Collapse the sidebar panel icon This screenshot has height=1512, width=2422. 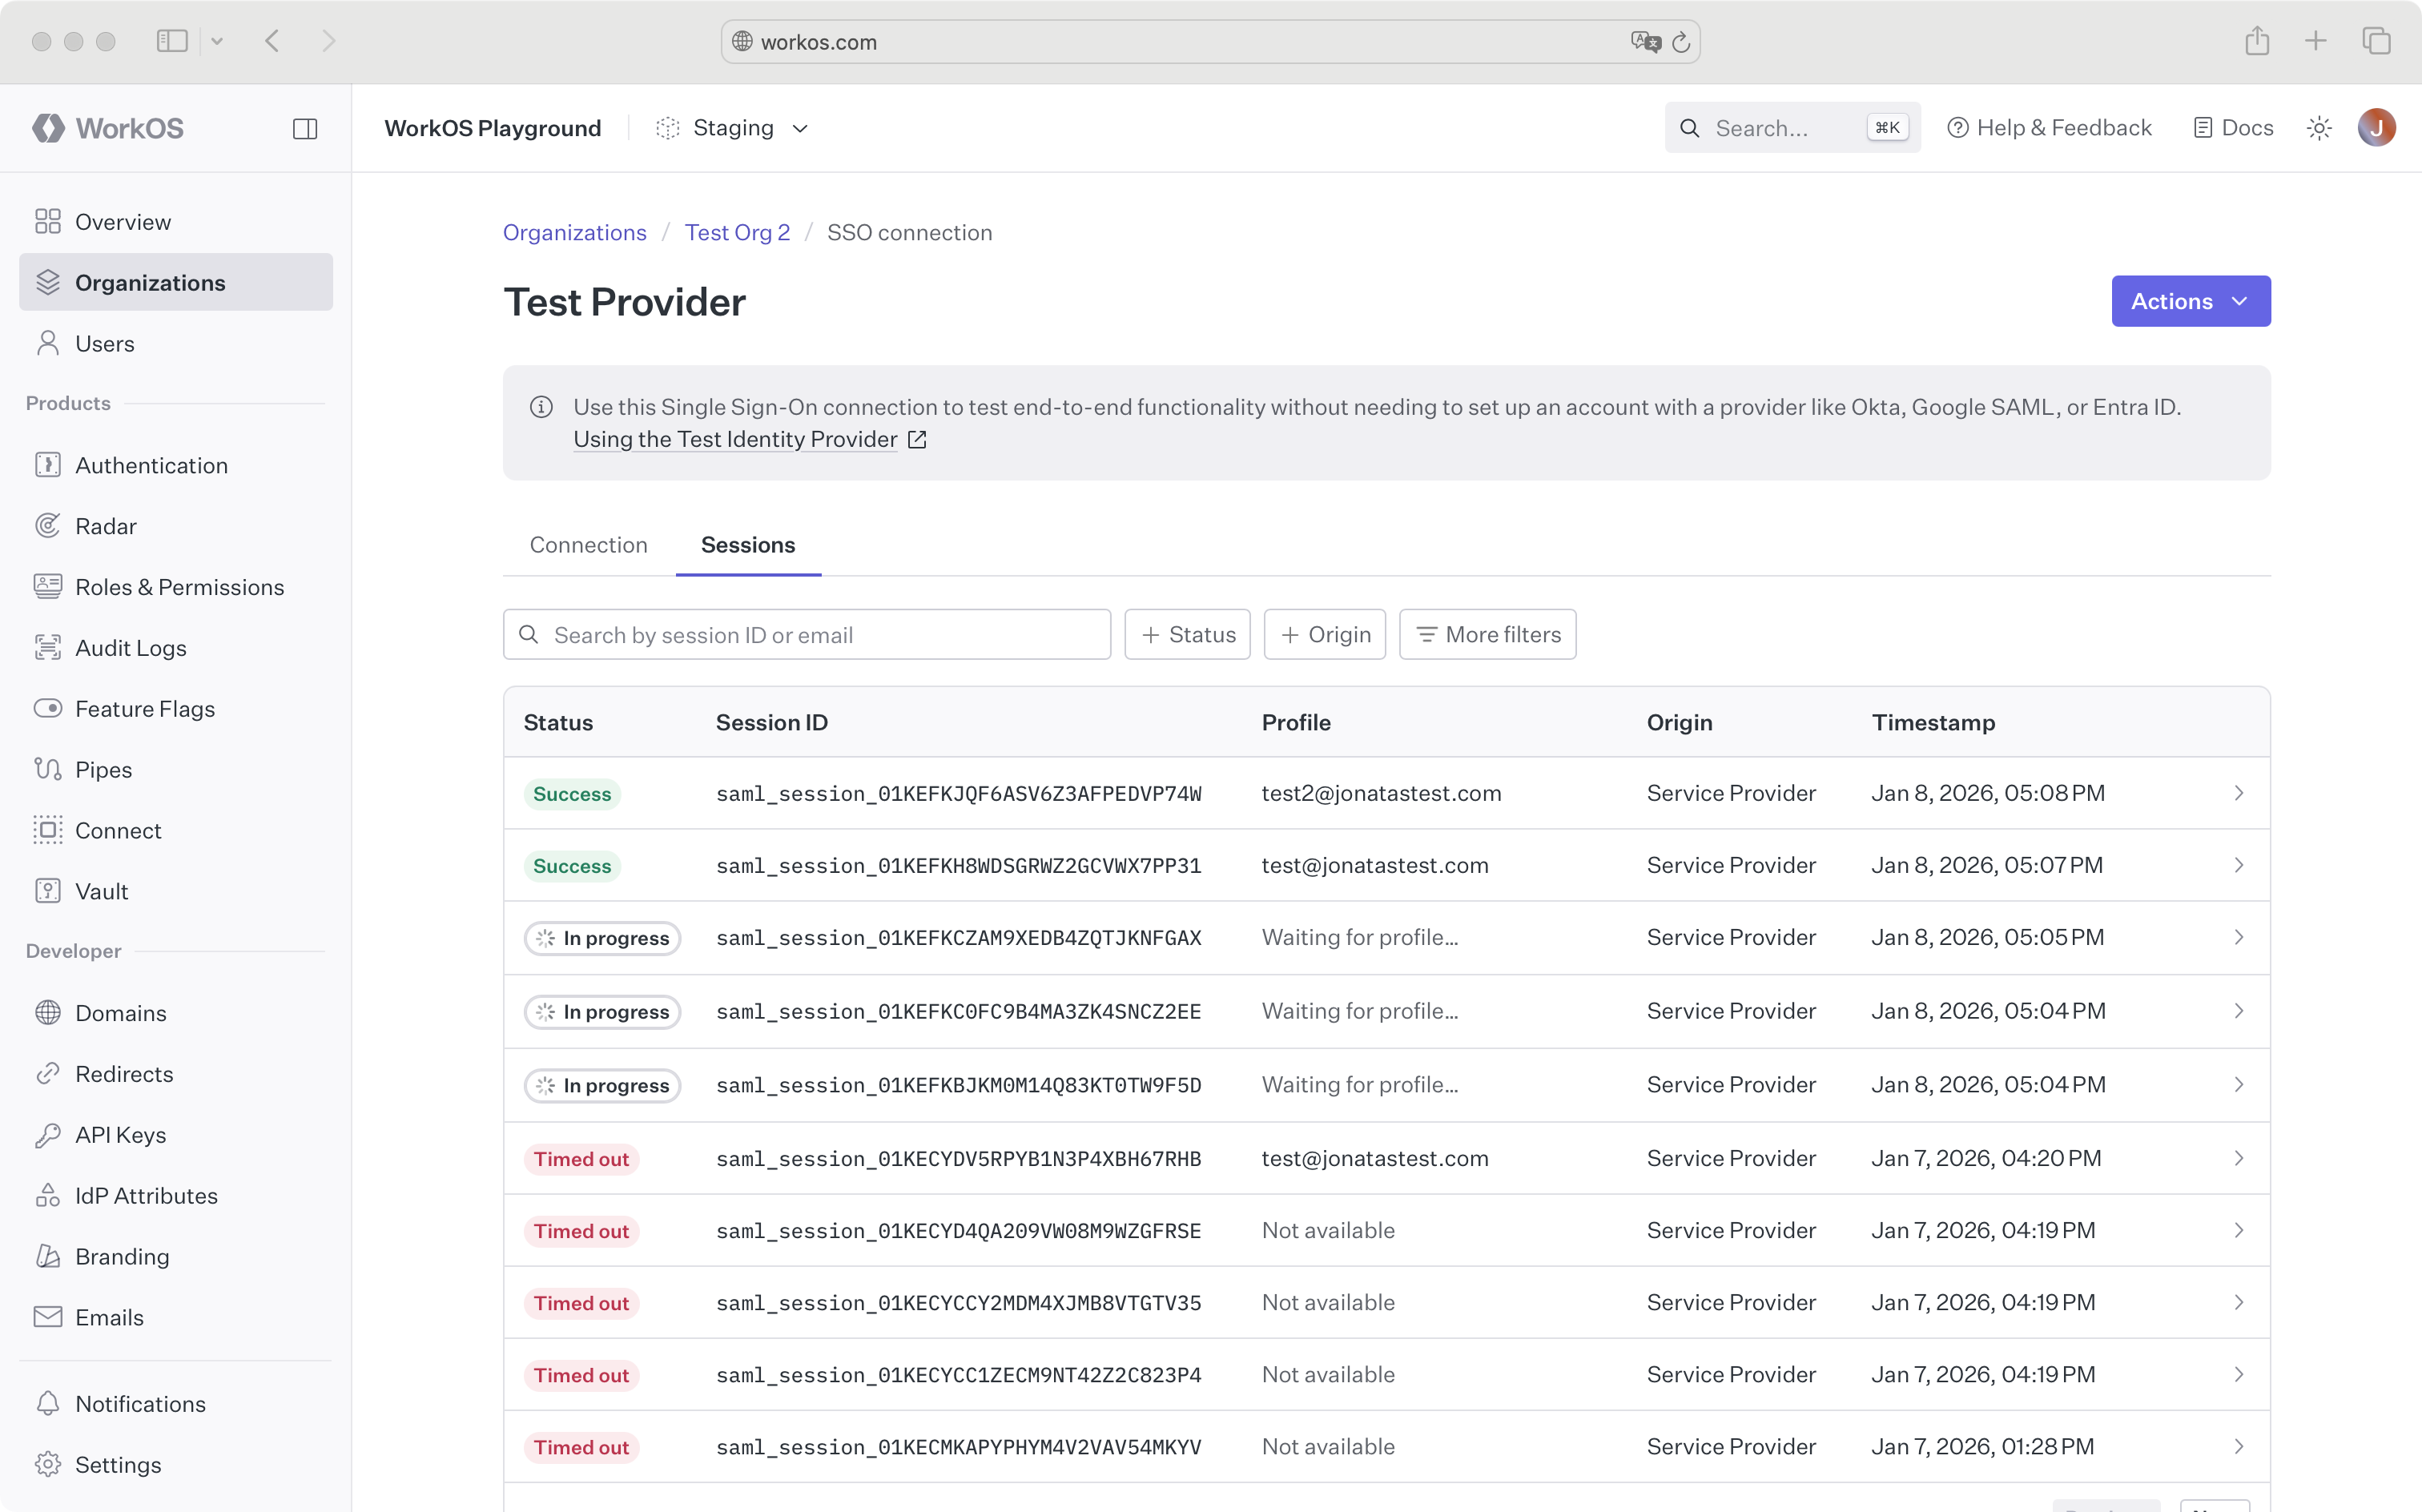pyautogui.click(x=305, y=129)
